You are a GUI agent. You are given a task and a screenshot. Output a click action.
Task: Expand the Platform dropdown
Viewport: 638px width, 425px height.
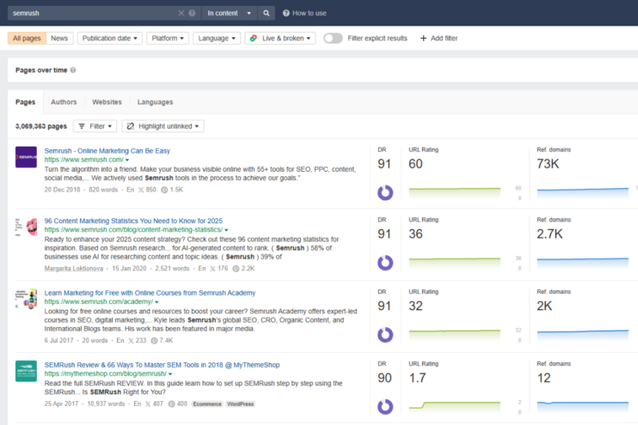[168, 38]
